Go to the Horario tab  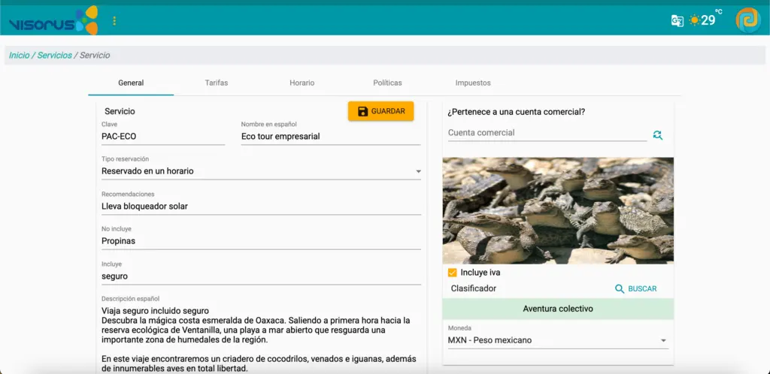[x=302, y=83]
